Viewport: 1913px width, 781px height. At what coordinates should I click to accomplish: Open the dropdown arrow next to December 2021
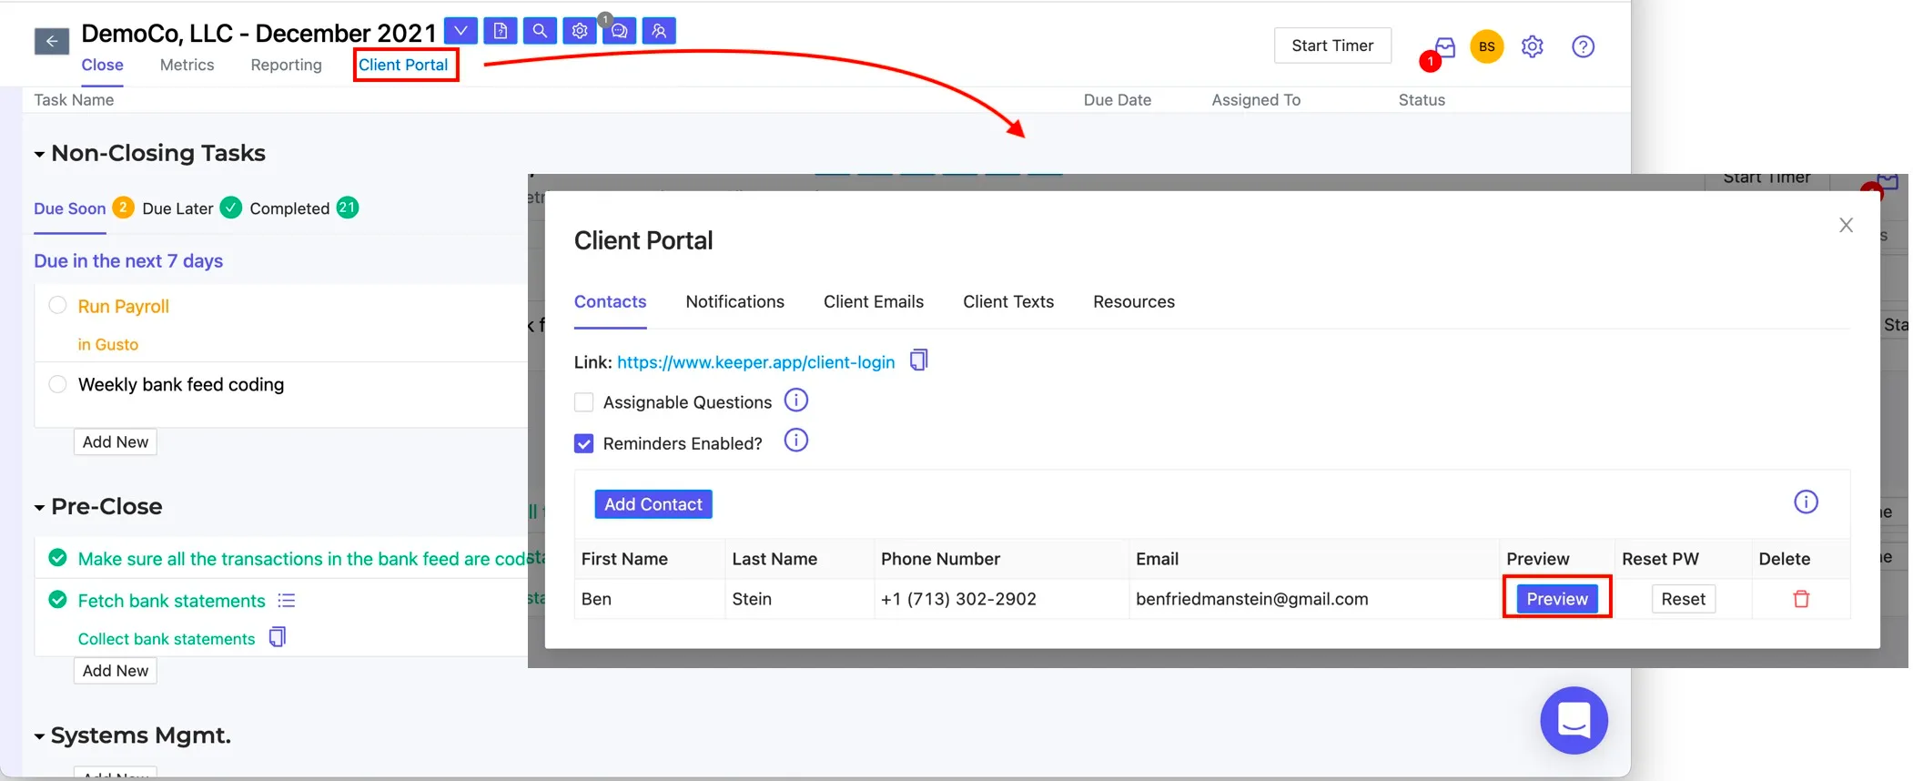tap(461, 31)
